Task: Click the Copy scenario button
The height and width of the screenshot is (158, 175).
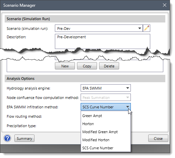Action: [x=87, y=66]
